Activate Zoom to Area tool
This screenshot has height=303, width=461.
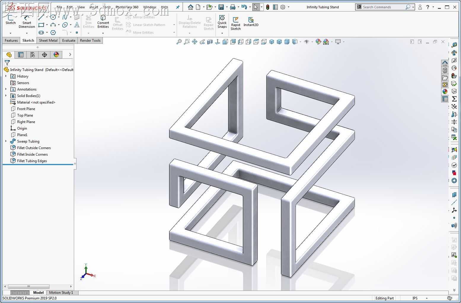[x=187, y=42]
